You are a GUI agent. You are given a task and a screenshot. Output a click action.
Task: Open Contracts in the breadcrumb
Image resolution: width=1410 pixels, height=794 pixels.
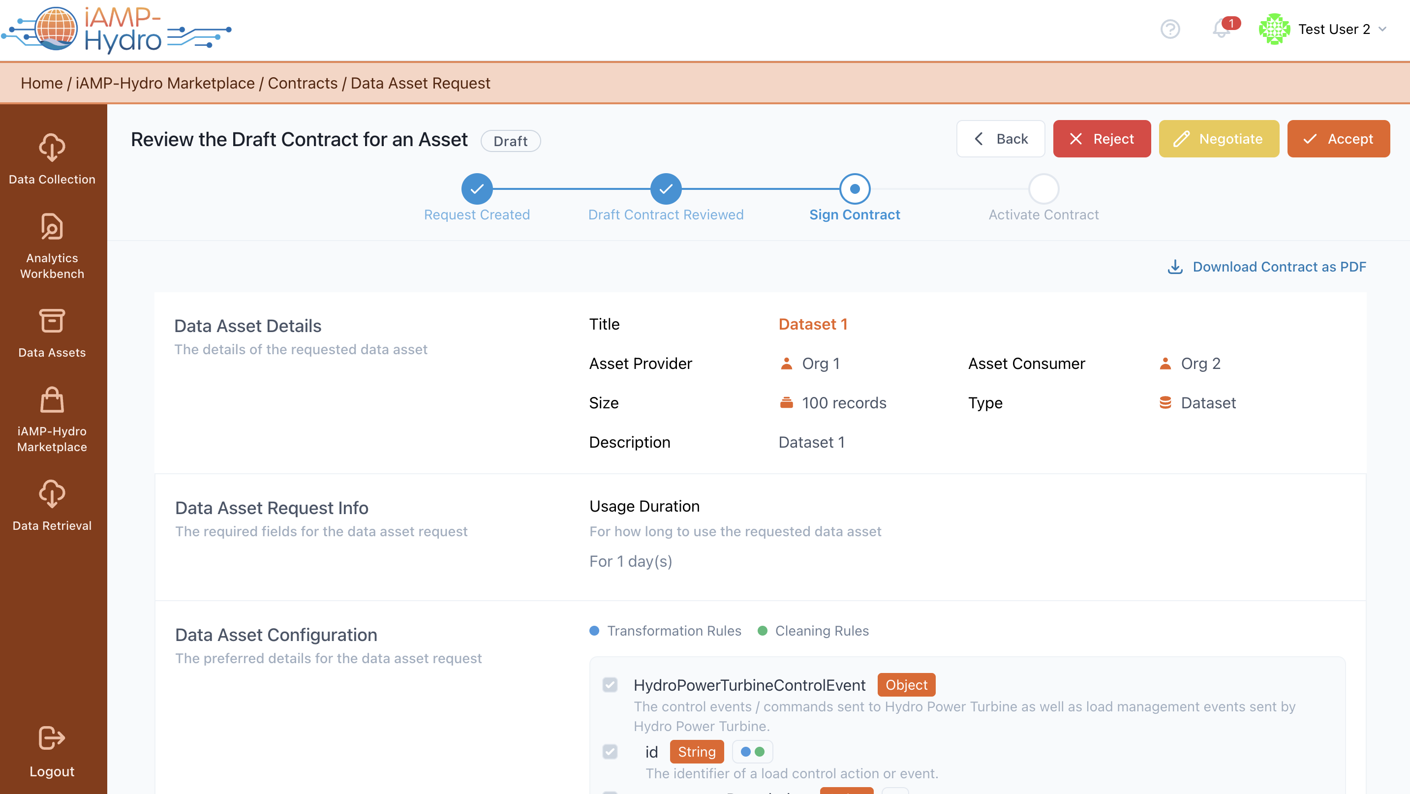tap(302, 83)
